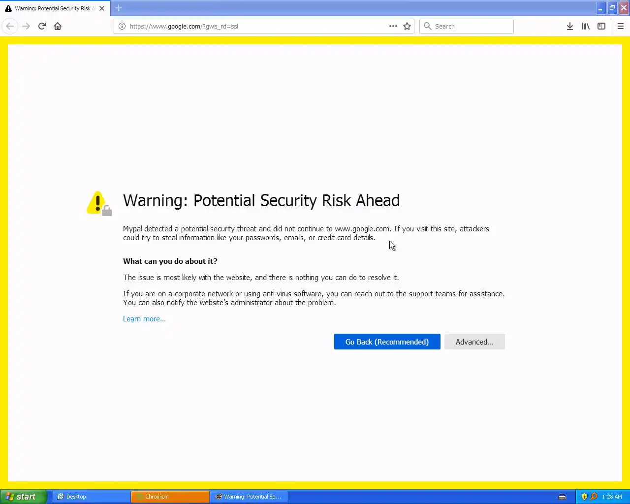Switch to Desktop taskbar item
Image resolution: width=630 pixels, height=504 pixels.
(x=91, y=497)
